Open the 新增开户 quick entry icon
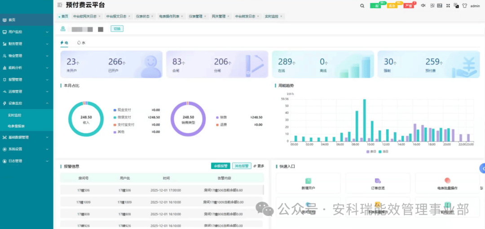The image size is (485, 229). [308, 181]
